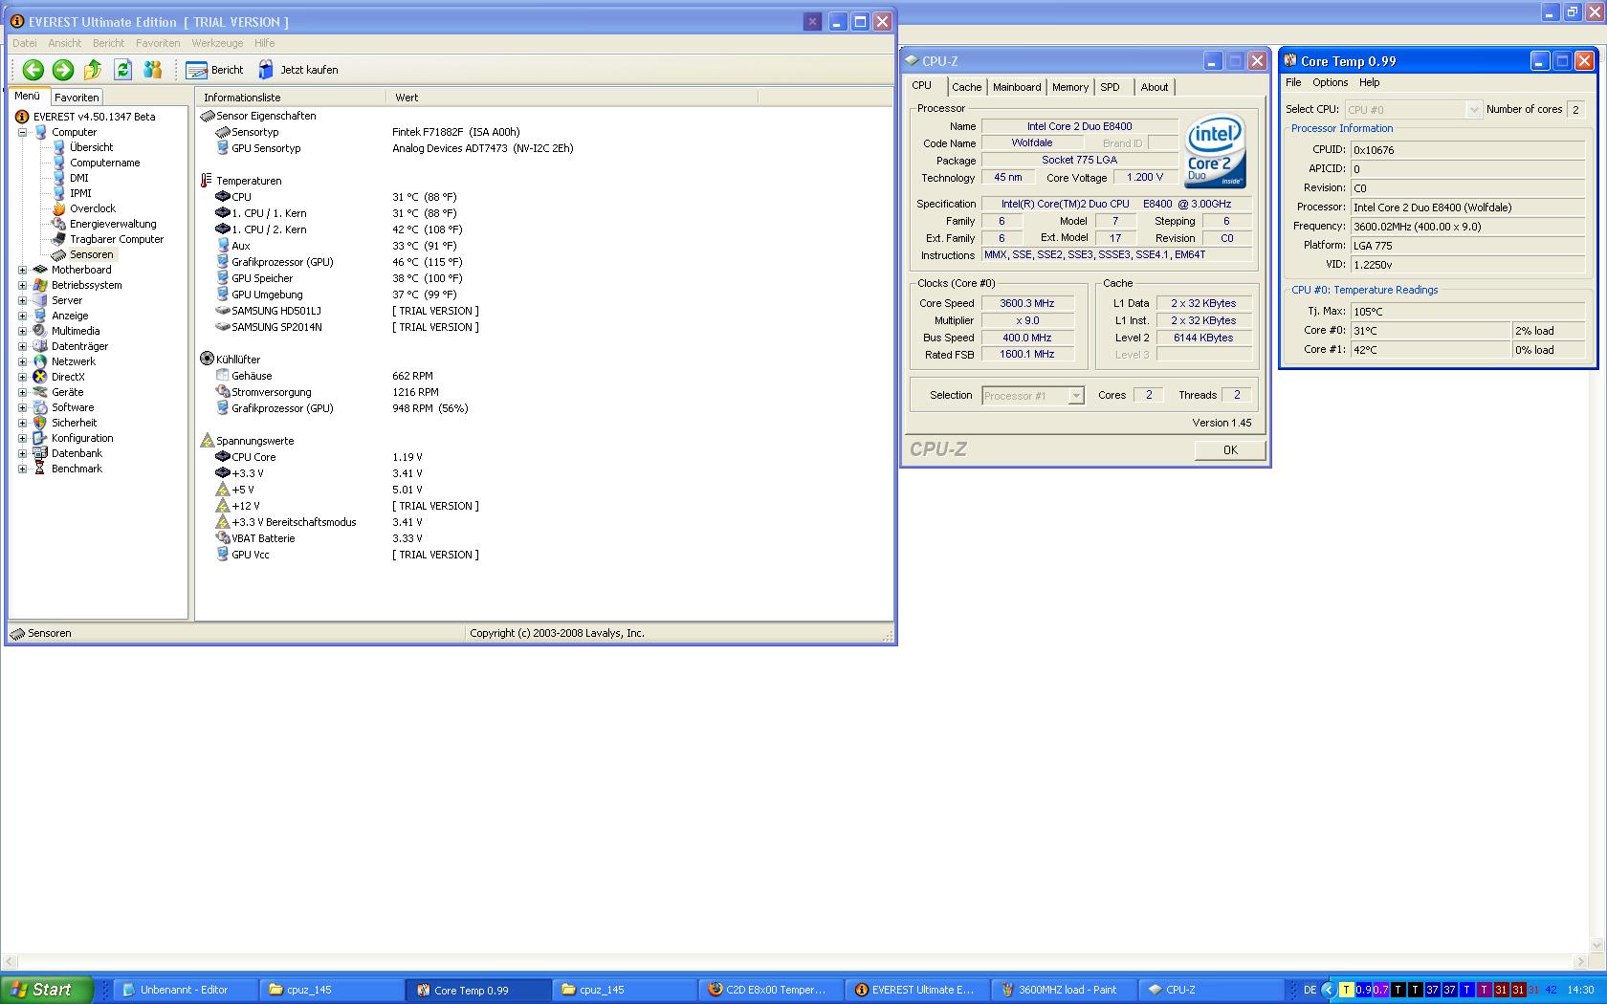Click the Informationsliste column header
Viewport: 1607px width, 1004px height.
pos(291,98)
